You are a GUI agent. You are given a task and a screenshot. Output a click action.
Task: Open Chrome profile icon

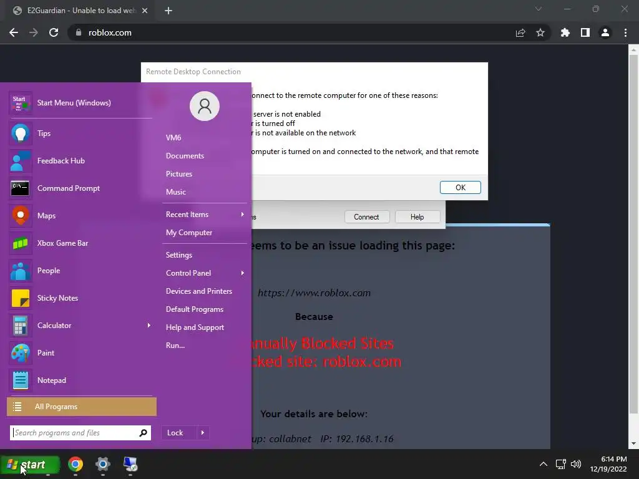[605, 32]
